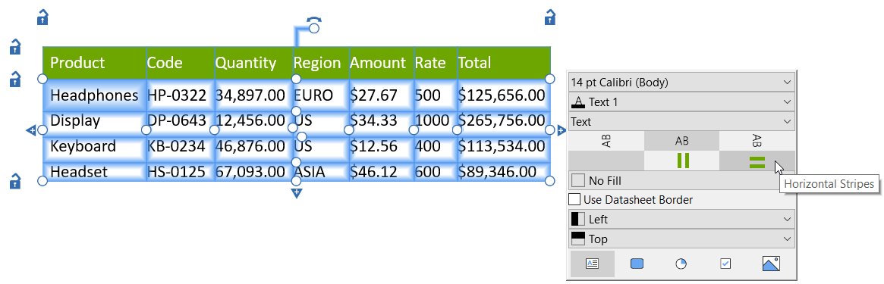Select the text box icon in bottom toolbar
884x284 pixels.
(x=592, y=264)
